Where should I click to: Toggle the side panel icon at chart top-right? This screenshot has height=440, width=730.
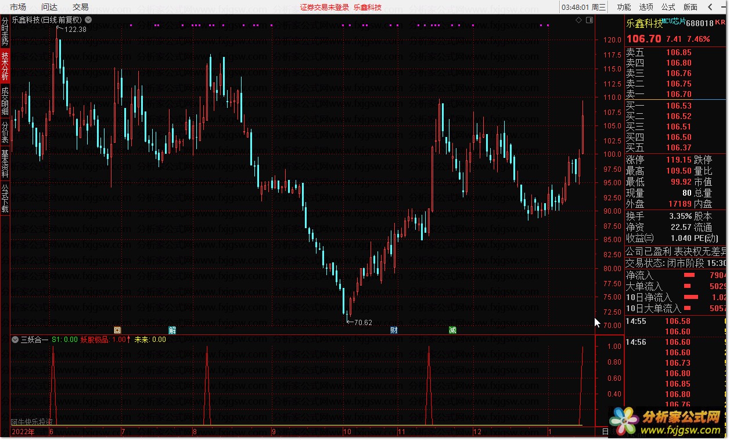tap(589, 20)
